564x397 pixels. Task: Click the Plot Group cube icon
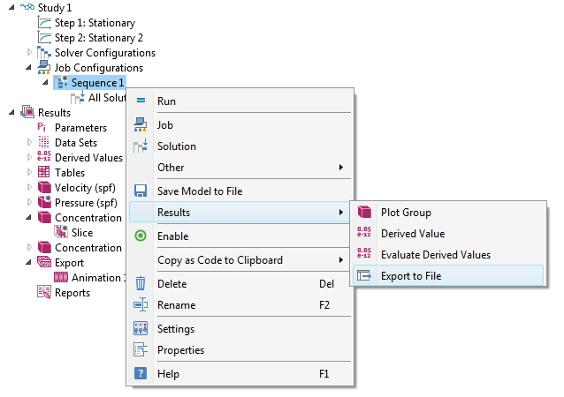pos(364,212)
